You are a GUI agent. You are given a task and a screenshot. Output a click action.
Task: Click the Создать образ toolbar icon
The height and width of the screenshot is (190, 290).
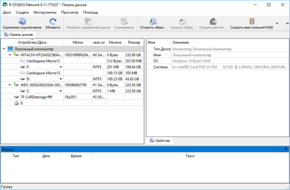tap(182, 21)
